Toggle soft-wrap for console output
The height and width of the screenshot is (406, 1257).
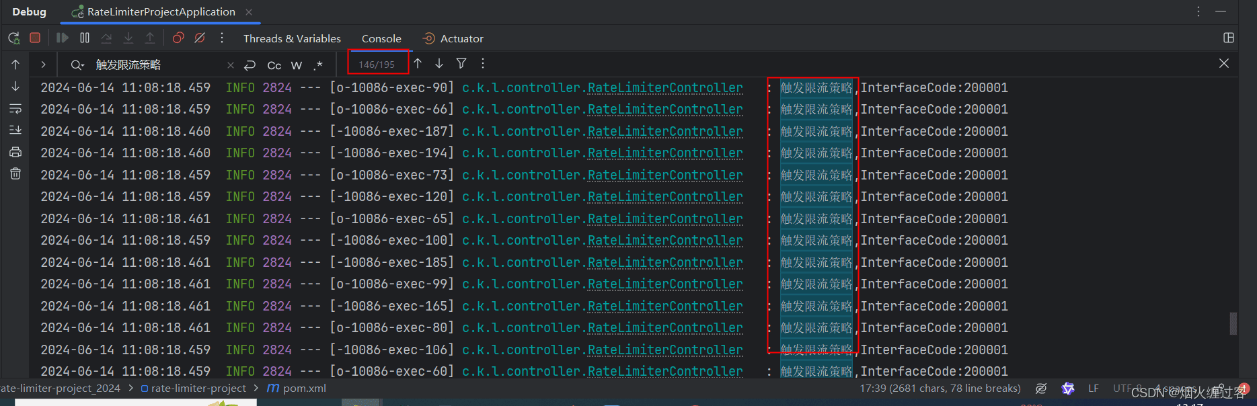15,109
